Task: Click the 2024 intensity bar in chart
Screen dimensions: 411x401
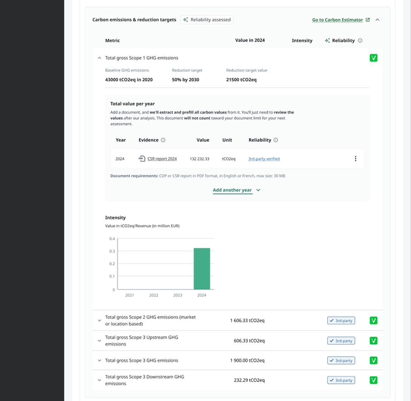Action: [x=202, y=269]
